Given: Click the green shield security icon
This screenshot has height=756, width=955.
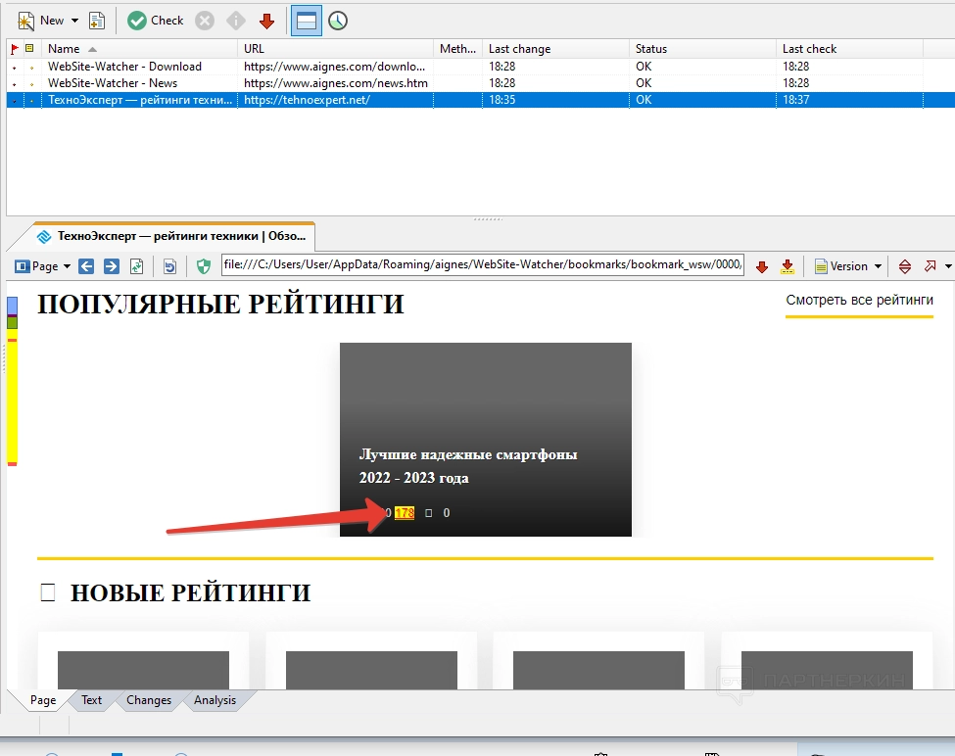Looking at the screenshot, I should [x=204, y=266].
